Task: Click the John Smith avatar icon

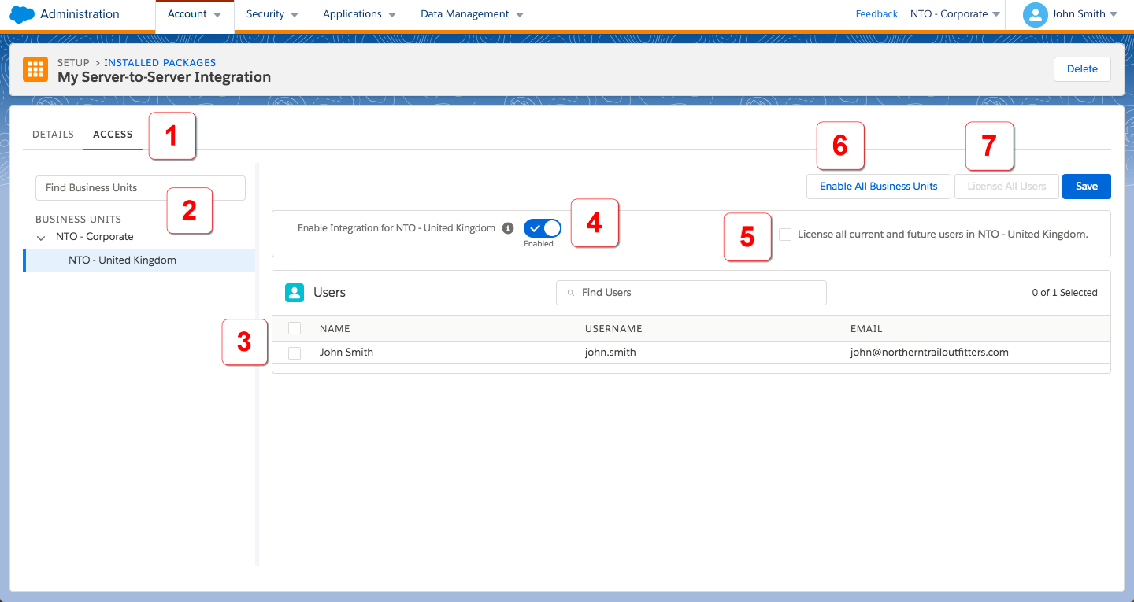Action: (1035, 14)
